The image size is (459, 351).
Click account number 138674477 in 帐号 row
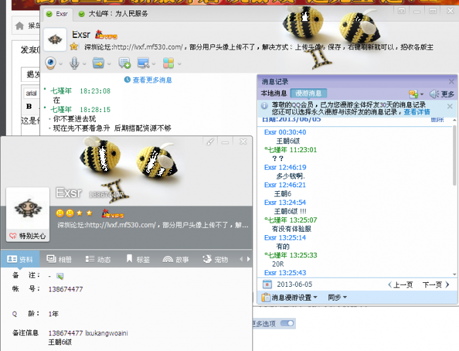click(66, 289)
